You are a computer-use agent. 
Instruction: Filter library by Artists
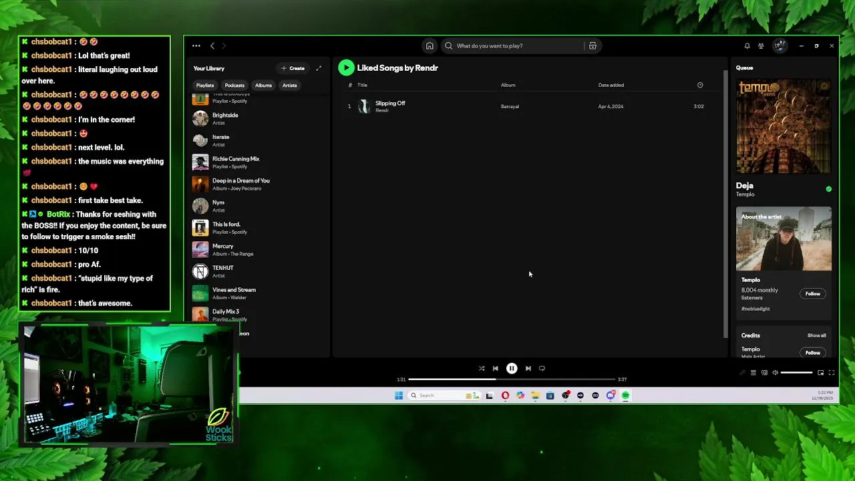tap(289, 86)
